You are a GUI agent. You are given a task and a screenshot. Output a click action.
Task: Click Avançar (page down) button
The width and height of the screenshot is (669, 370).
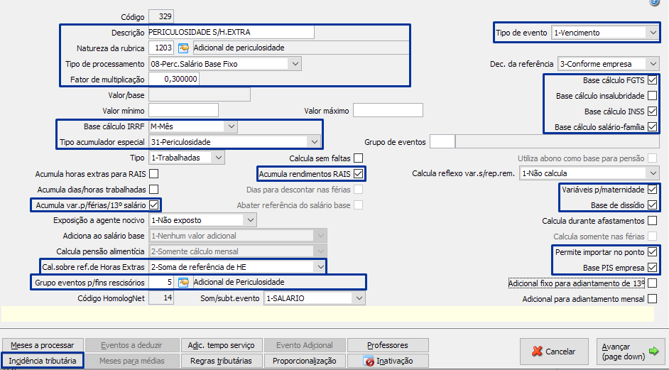(630, 352)
